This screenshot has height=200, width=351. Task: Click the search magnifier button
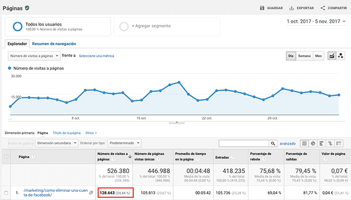(273, 144)
